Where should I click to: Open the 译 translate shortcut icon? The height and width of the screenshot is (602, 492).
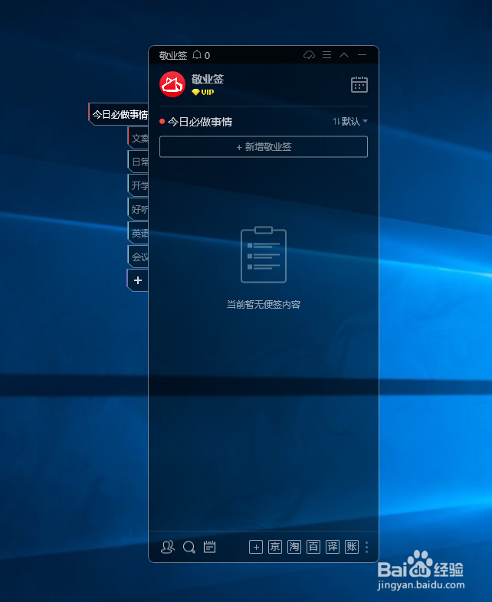(333, 547)
